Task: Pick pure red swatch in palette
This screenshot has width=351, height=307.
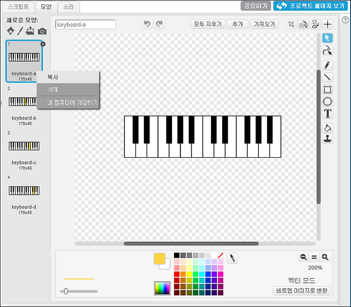Action: 176,274
